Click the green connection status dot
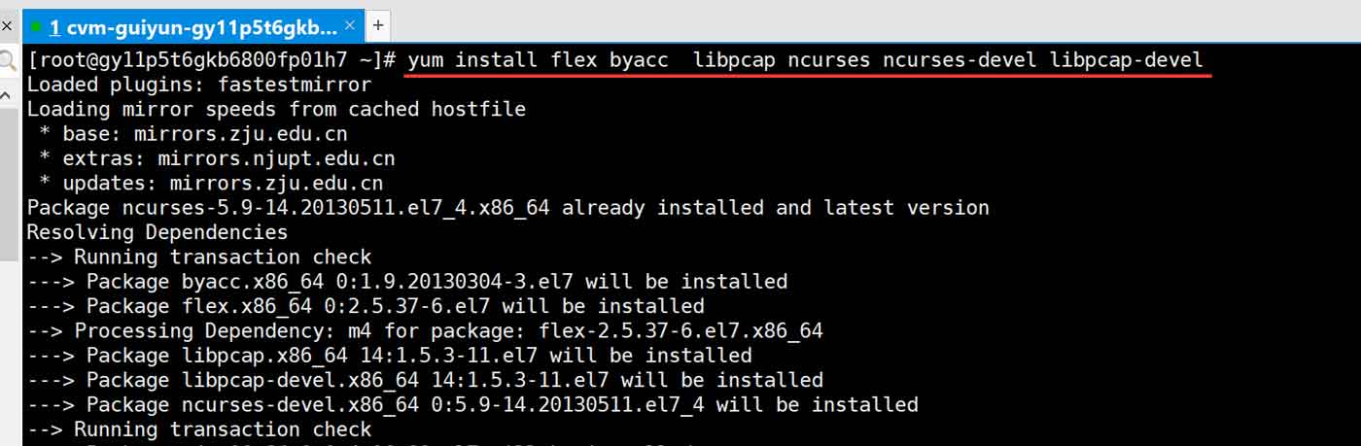The height and width of the screenshot is (446, 1361). pos(36,26)
